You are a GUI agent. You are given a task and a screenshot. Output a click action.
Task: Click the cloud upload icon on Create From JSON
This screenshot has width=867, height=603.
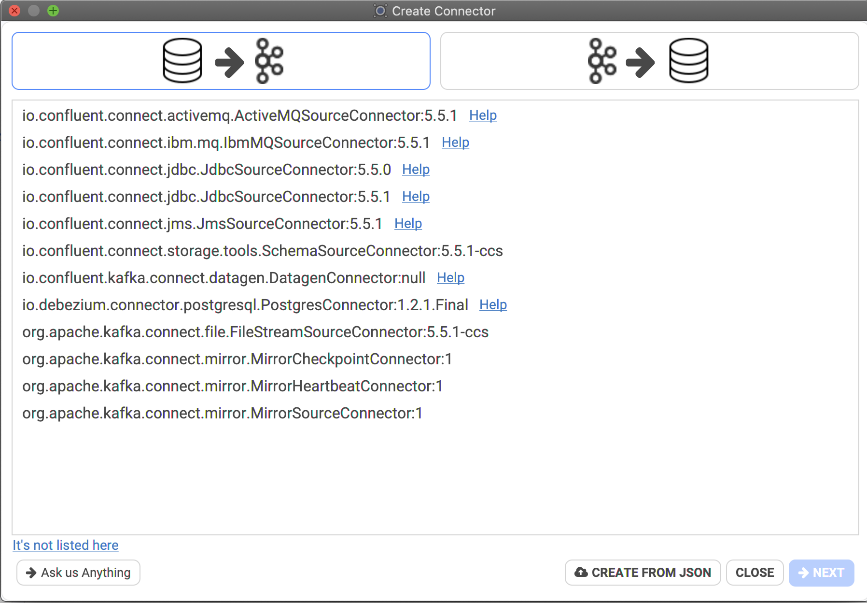click(581, 573)
